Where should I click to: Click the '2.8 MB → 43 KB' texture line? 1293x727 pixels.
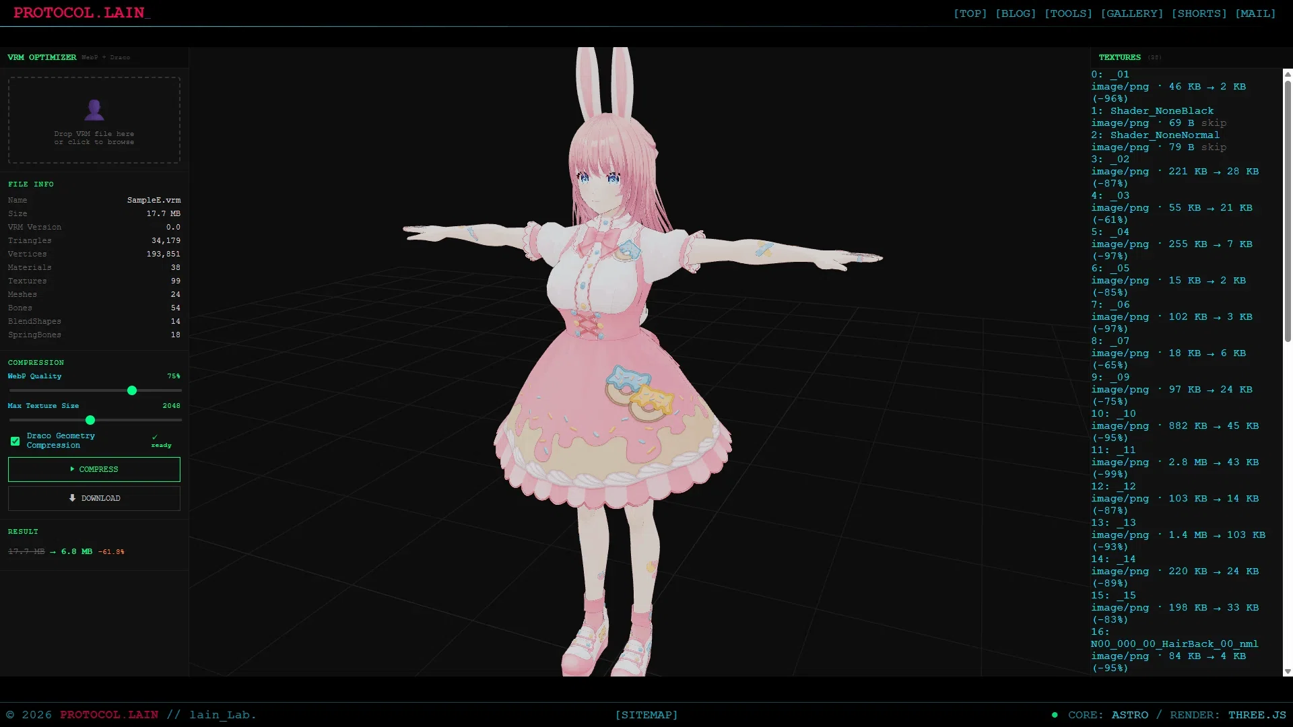tap(1175, 462)
